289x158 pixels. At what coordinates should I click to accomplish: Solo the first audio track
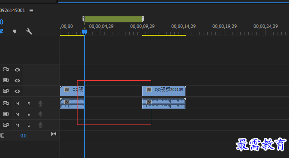coord(29,103)
